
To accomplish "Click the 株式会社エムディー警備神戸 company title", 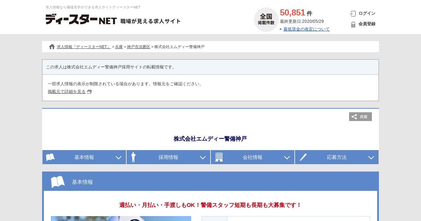I will tap(210, 139).
